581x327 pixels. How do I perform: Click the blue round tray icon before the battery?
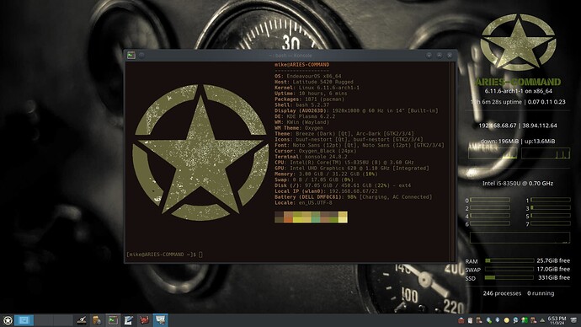[x=515, y=320]
